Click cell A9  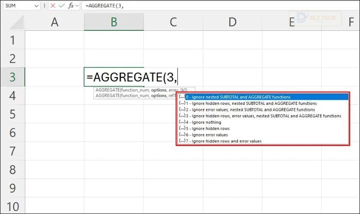[x=54, y=188]
